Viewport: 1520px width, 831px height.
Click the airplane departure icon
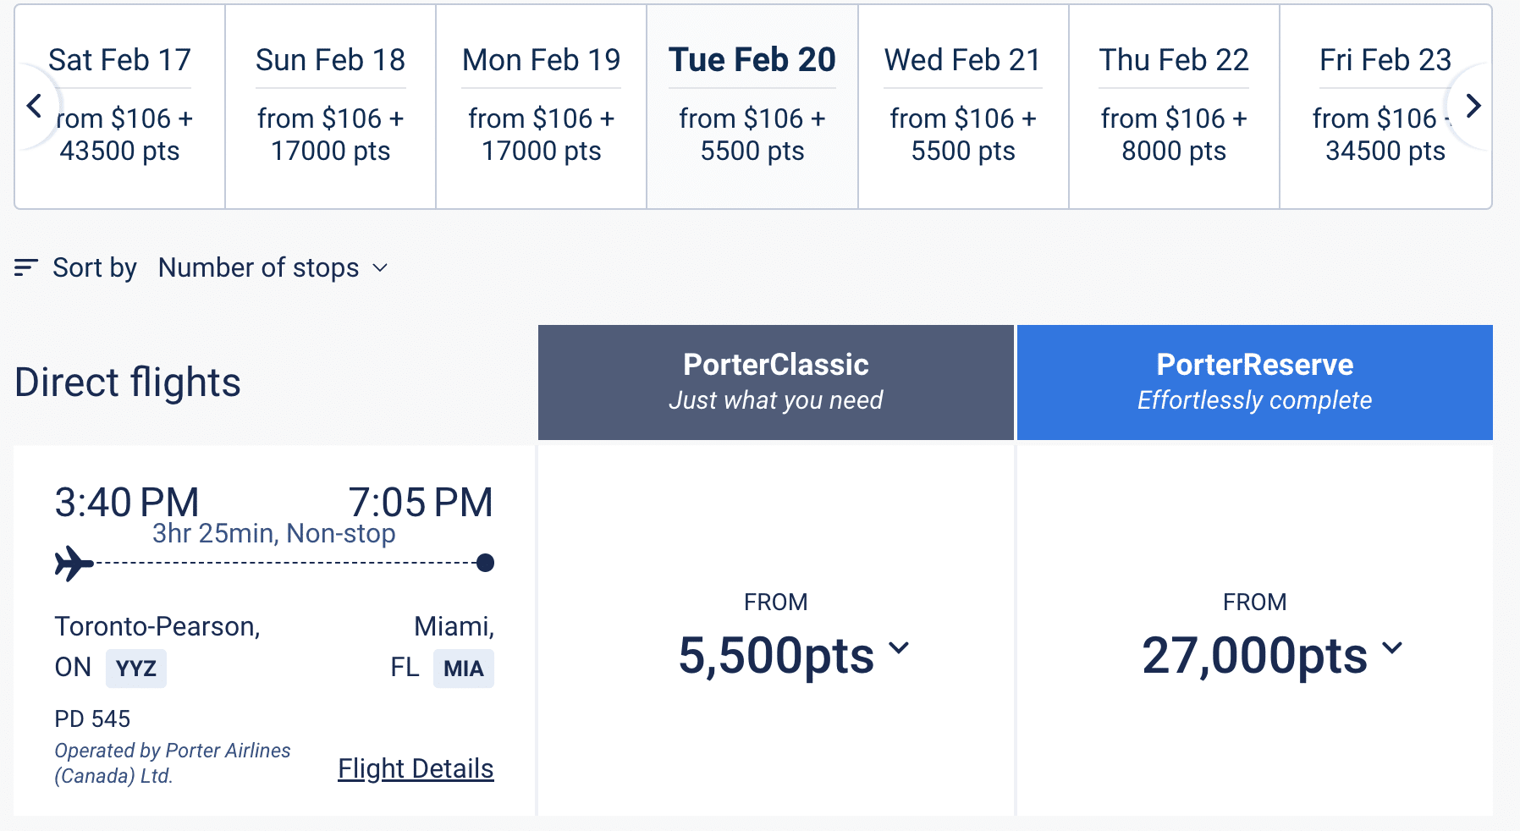pyautogui.click(x=74, y=564)
